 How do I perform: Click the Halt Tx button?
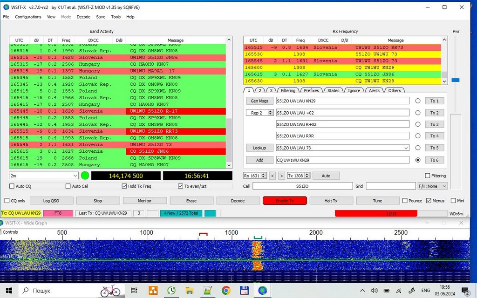point(331,201)
